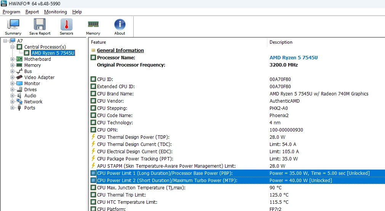Click the Audio speaker icon in tree
Viewport: 385px width, 211px height.
(x=19, y=95)
